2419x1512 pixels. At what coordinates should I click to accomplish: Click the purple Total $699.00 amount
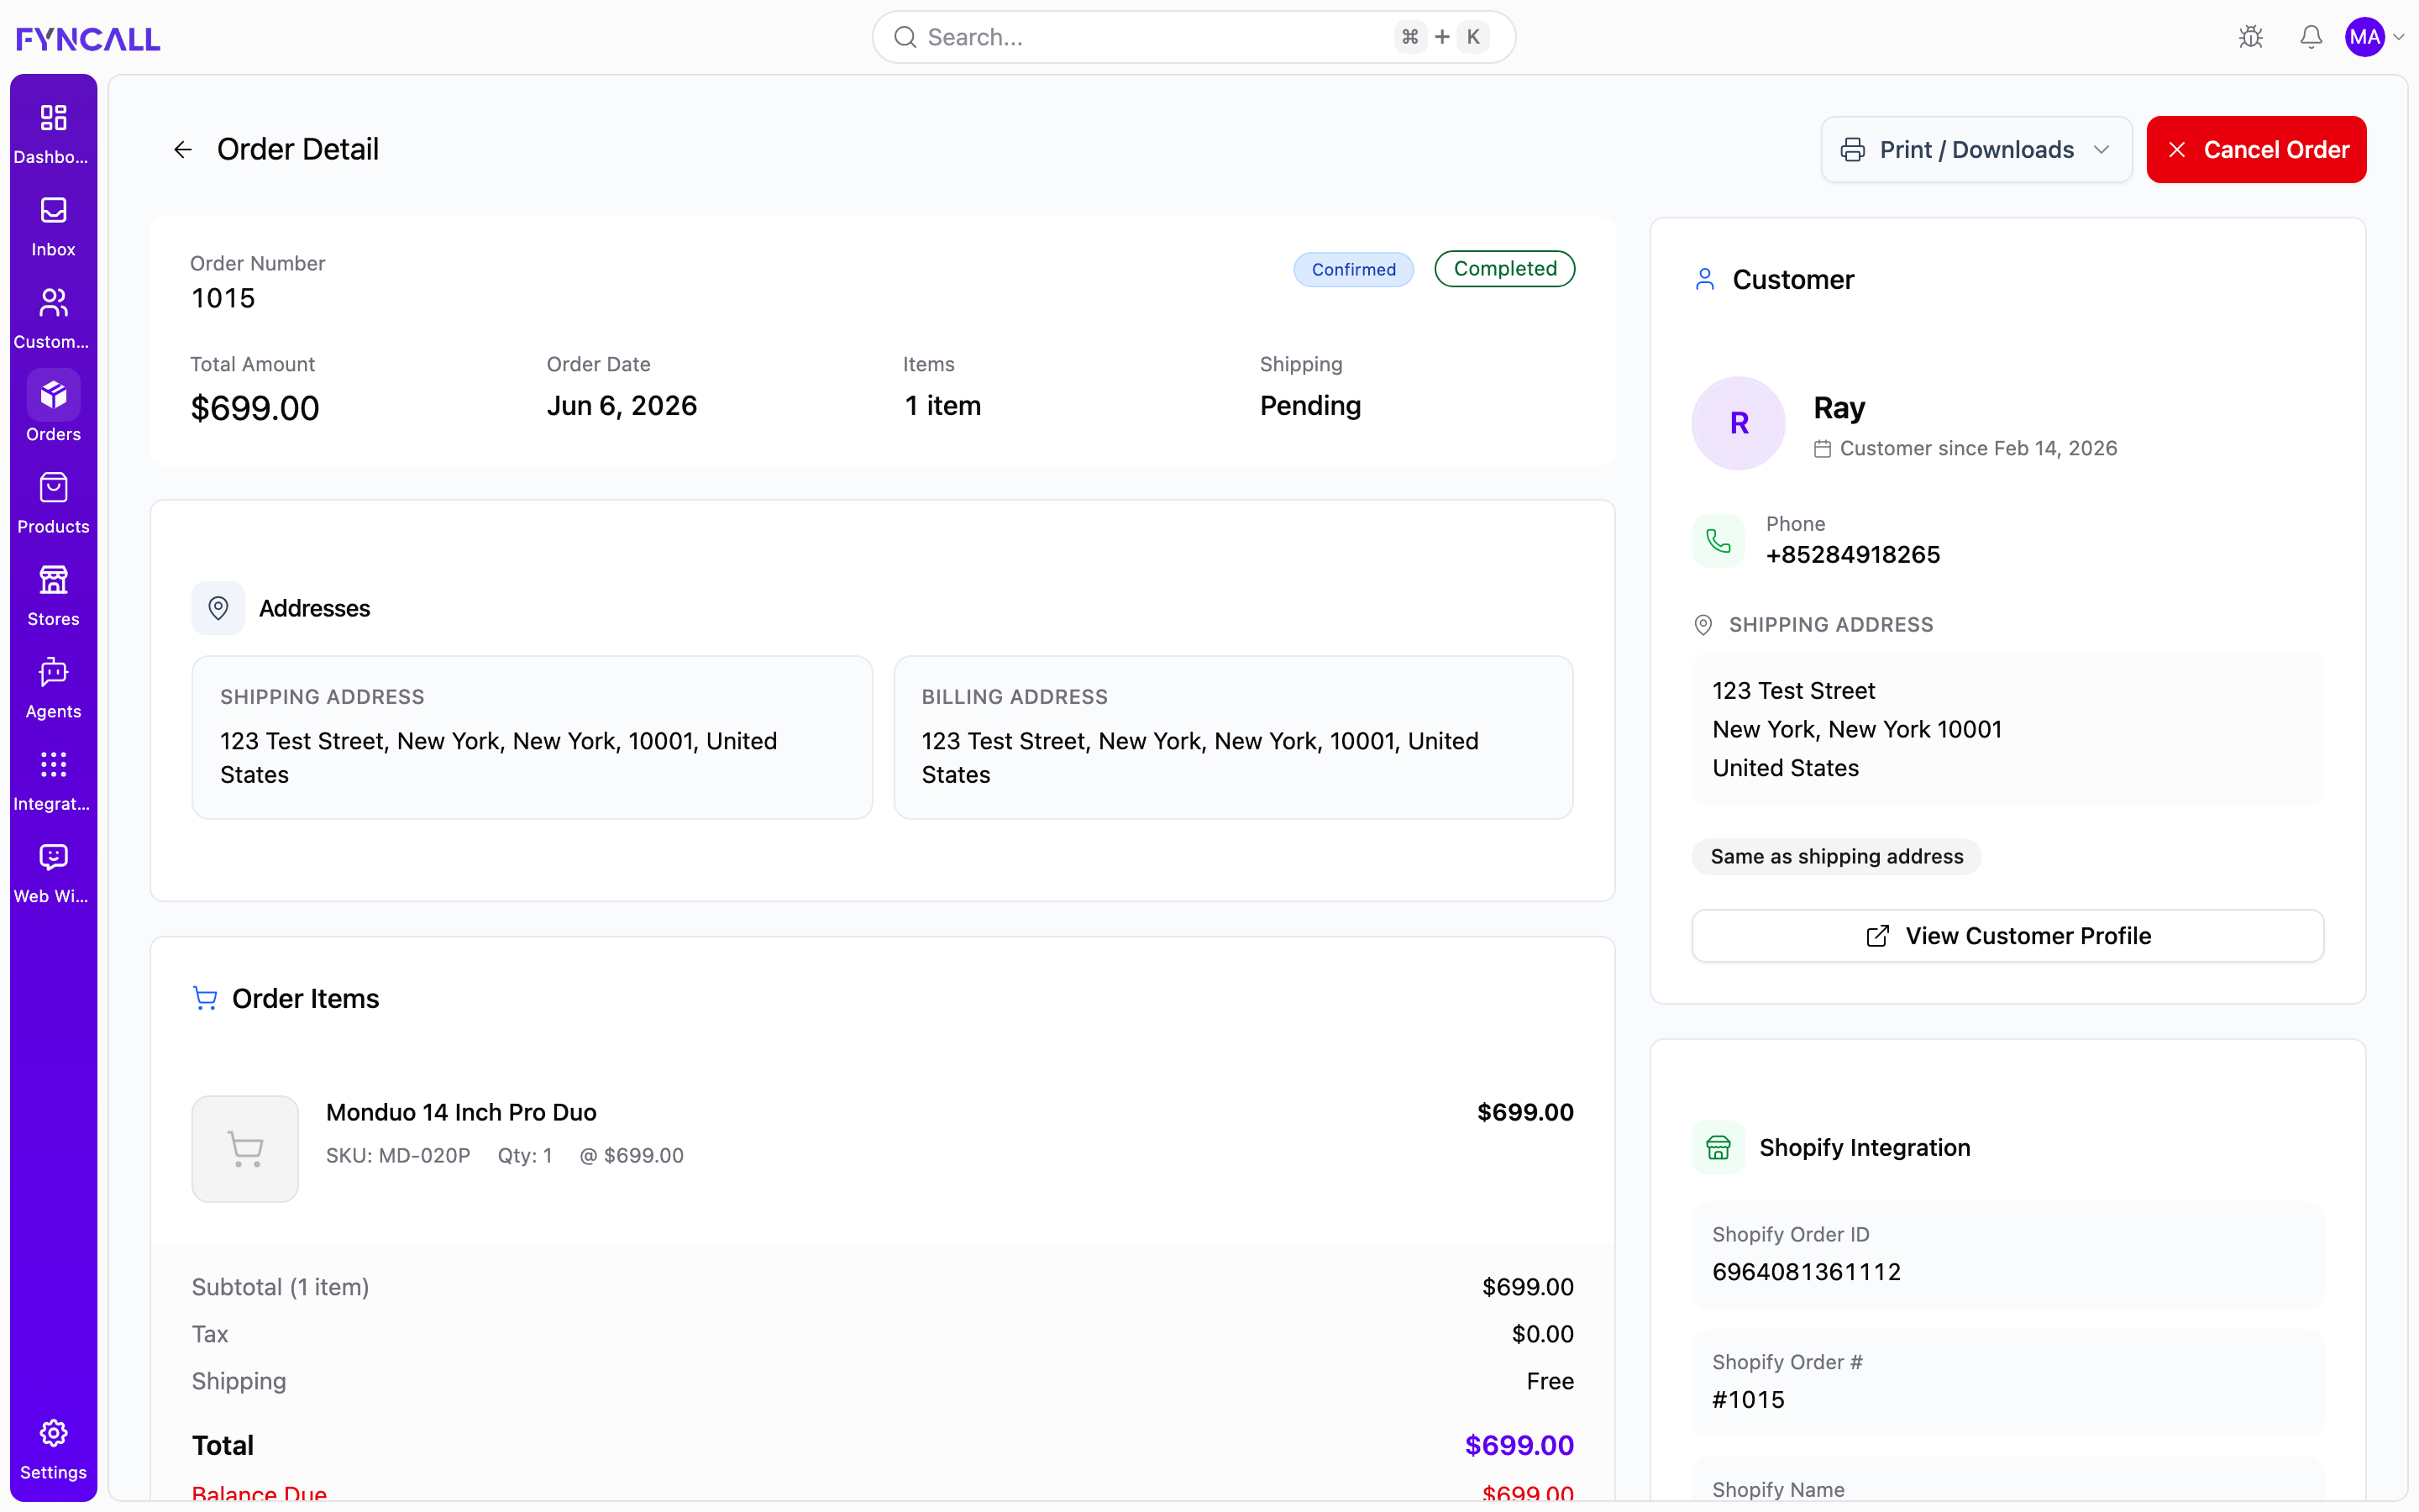click(x=1519, y=1445)
